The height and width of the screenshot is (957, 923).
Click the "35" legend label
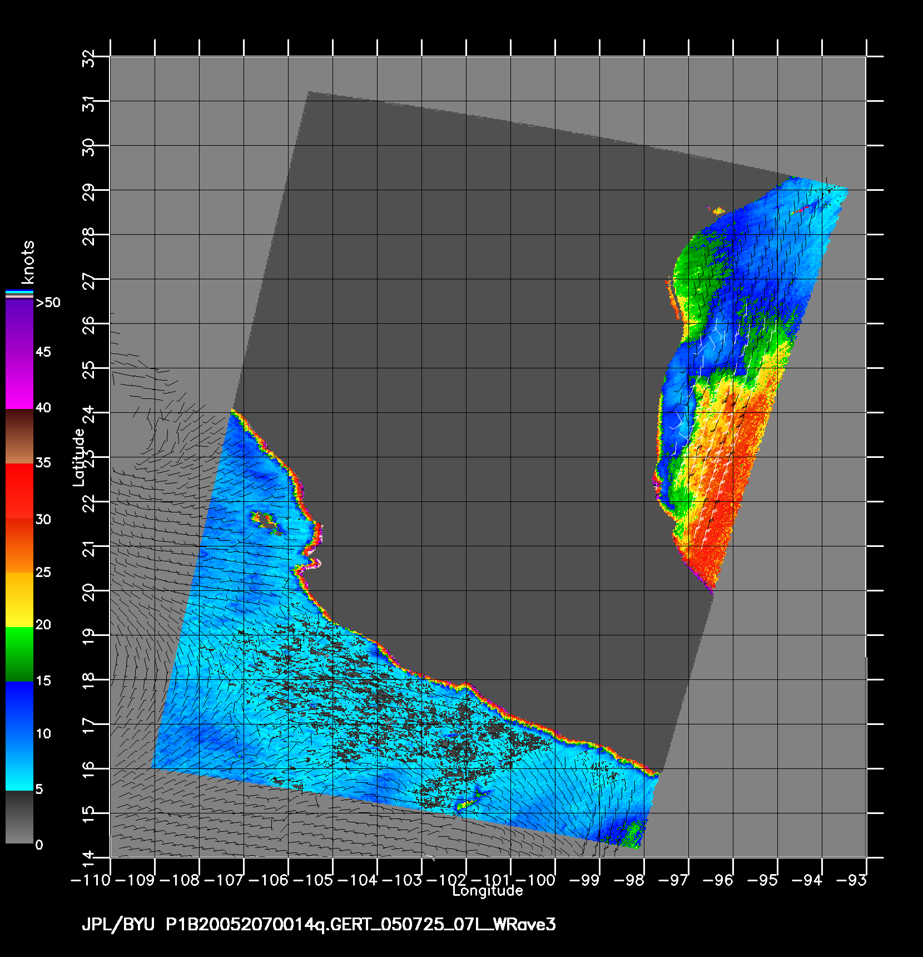[43, 462]
